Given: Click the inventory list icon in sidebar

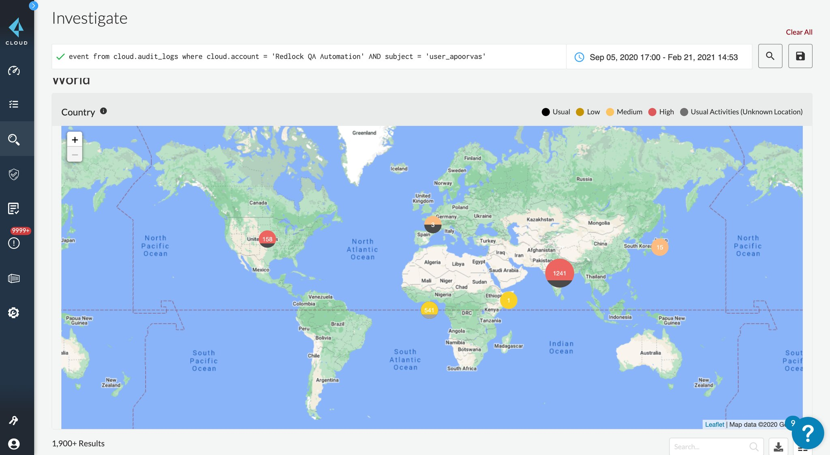Looking at the screenshot, I should [x=14, y=104].
